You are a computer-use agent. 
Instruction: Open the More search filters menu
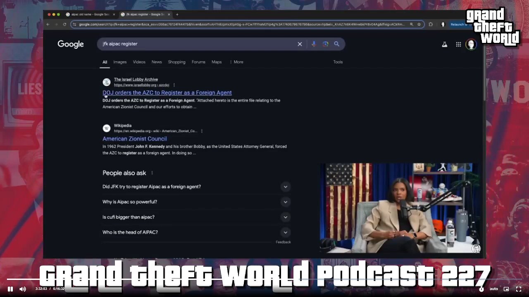click(x=236, y=62)
